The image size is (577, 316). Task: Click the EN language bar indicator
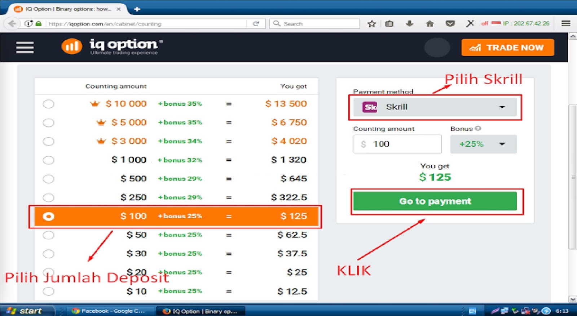pyautogui.click(x=472, y=311)
